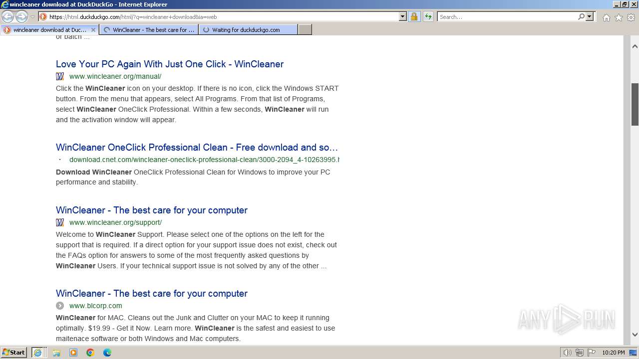The image size is (639, 359).
Task: Switch to the wincleaner download at DuckDuckGo tab
Action: [x=49, y=30]
